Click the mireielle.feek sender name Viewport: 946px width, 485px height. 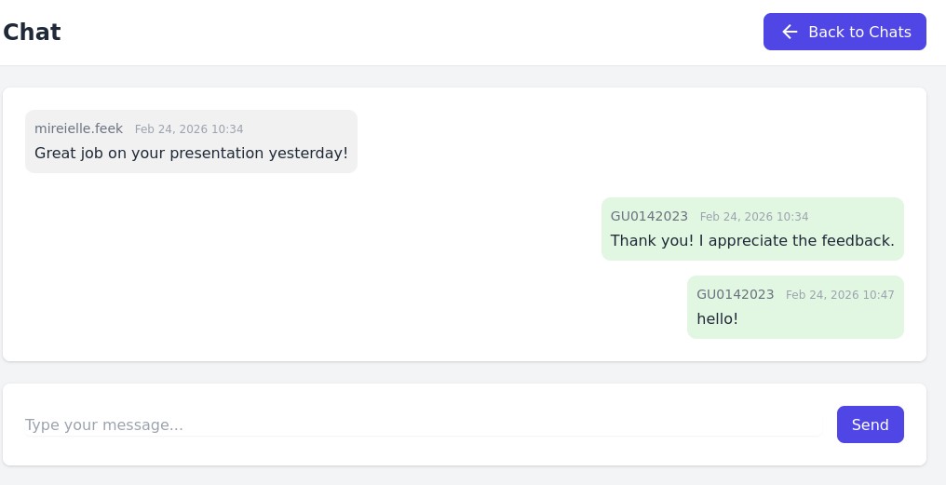[x=78, y=128]
